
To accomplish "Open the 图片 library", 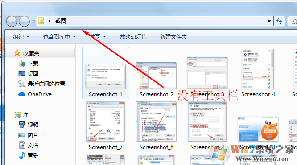I will coord(33,135).
